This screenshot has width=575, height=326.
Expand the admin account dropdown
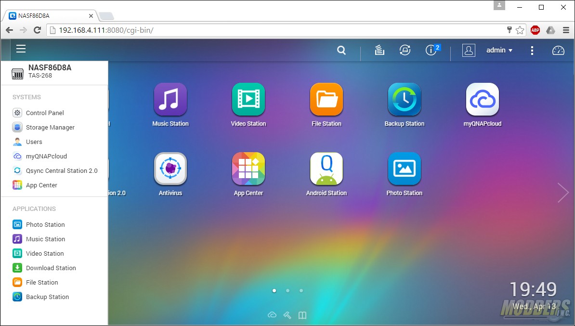pyautogui.click(x=499, y=50)
